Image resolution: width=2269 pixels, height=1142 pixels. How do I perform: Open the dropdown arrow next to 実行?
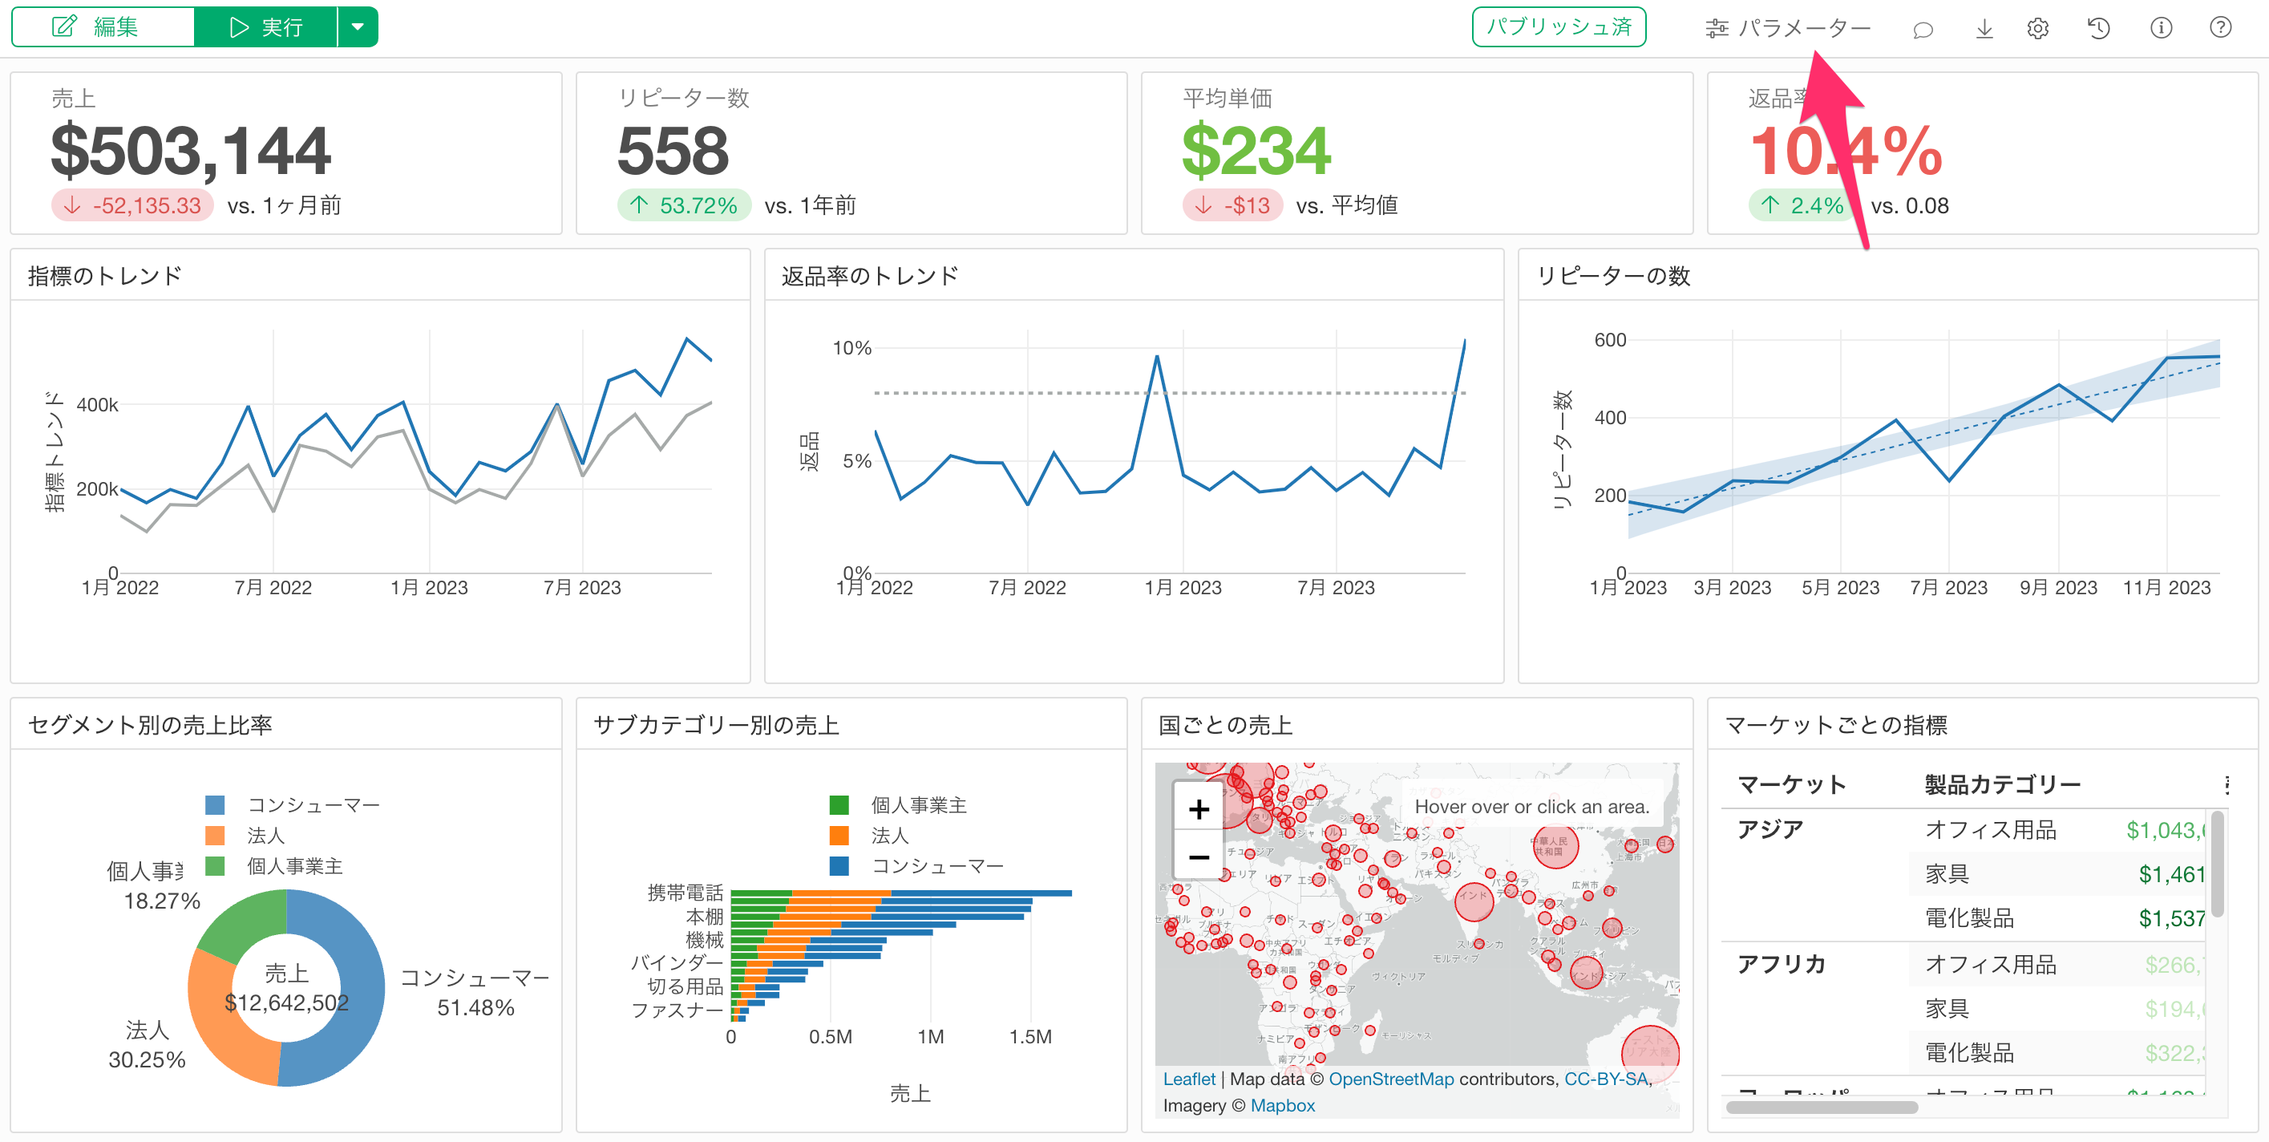(x=358, y=27)
